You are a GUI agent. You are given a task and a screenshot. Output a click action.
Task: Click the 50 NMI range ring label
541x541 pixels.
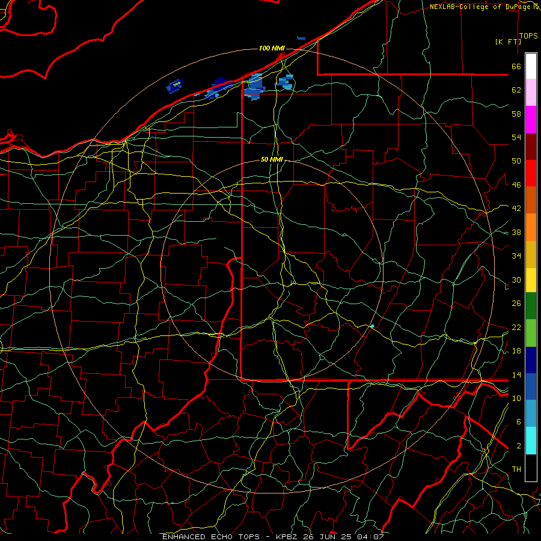[272, 159]
